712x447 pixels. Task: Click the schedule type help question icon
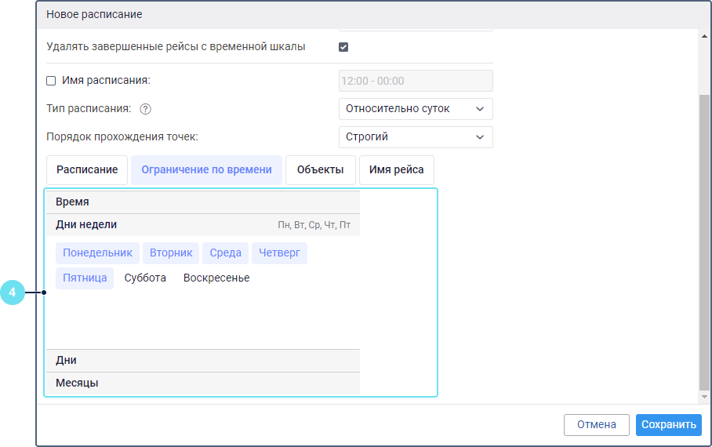click(x=145, y=109)
